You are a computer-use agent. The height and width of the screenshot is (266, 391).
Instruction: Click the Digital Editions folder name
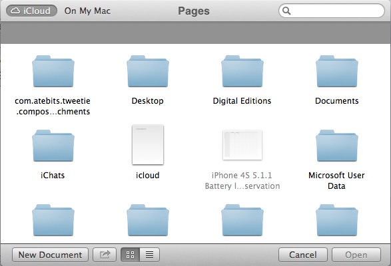coord(242,101)
